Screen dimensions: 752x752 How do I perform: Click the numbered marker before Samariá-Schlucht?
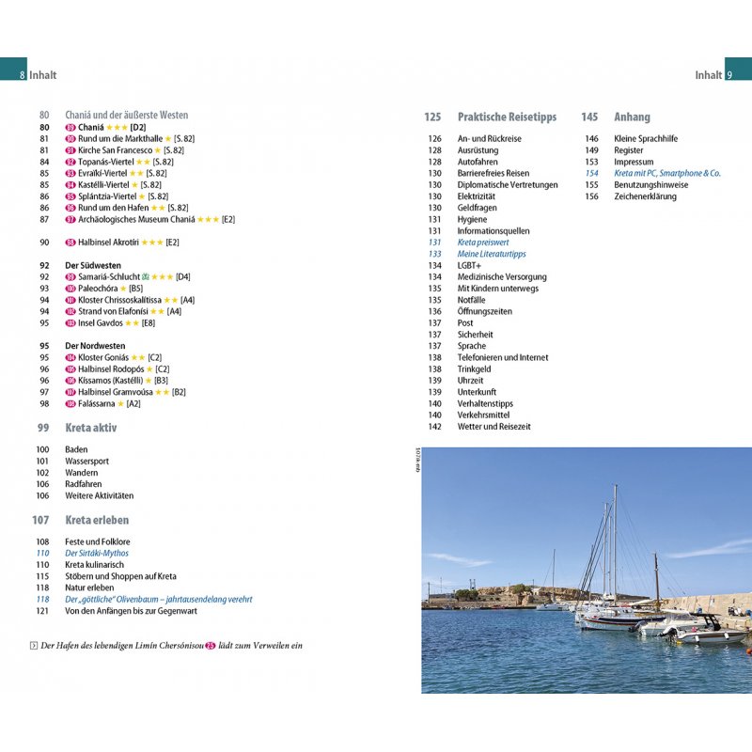(x=70, y=277)
